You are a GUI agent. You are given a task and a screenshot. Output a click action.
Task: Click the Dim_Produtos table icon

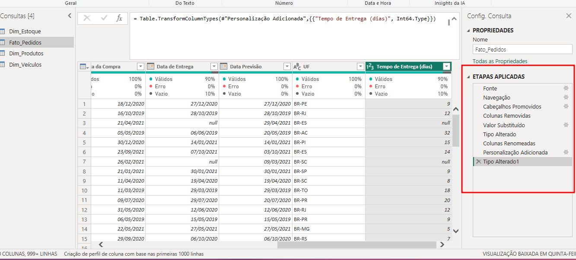(2, 54)
